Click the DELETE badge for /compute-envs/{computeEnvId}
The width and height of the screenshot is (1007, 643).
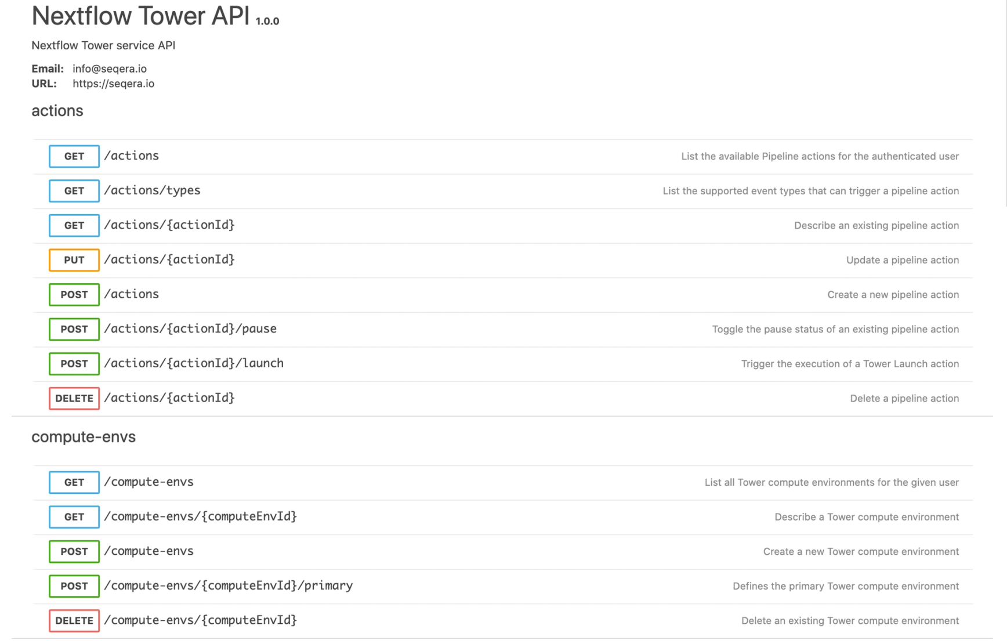(74, 620)
